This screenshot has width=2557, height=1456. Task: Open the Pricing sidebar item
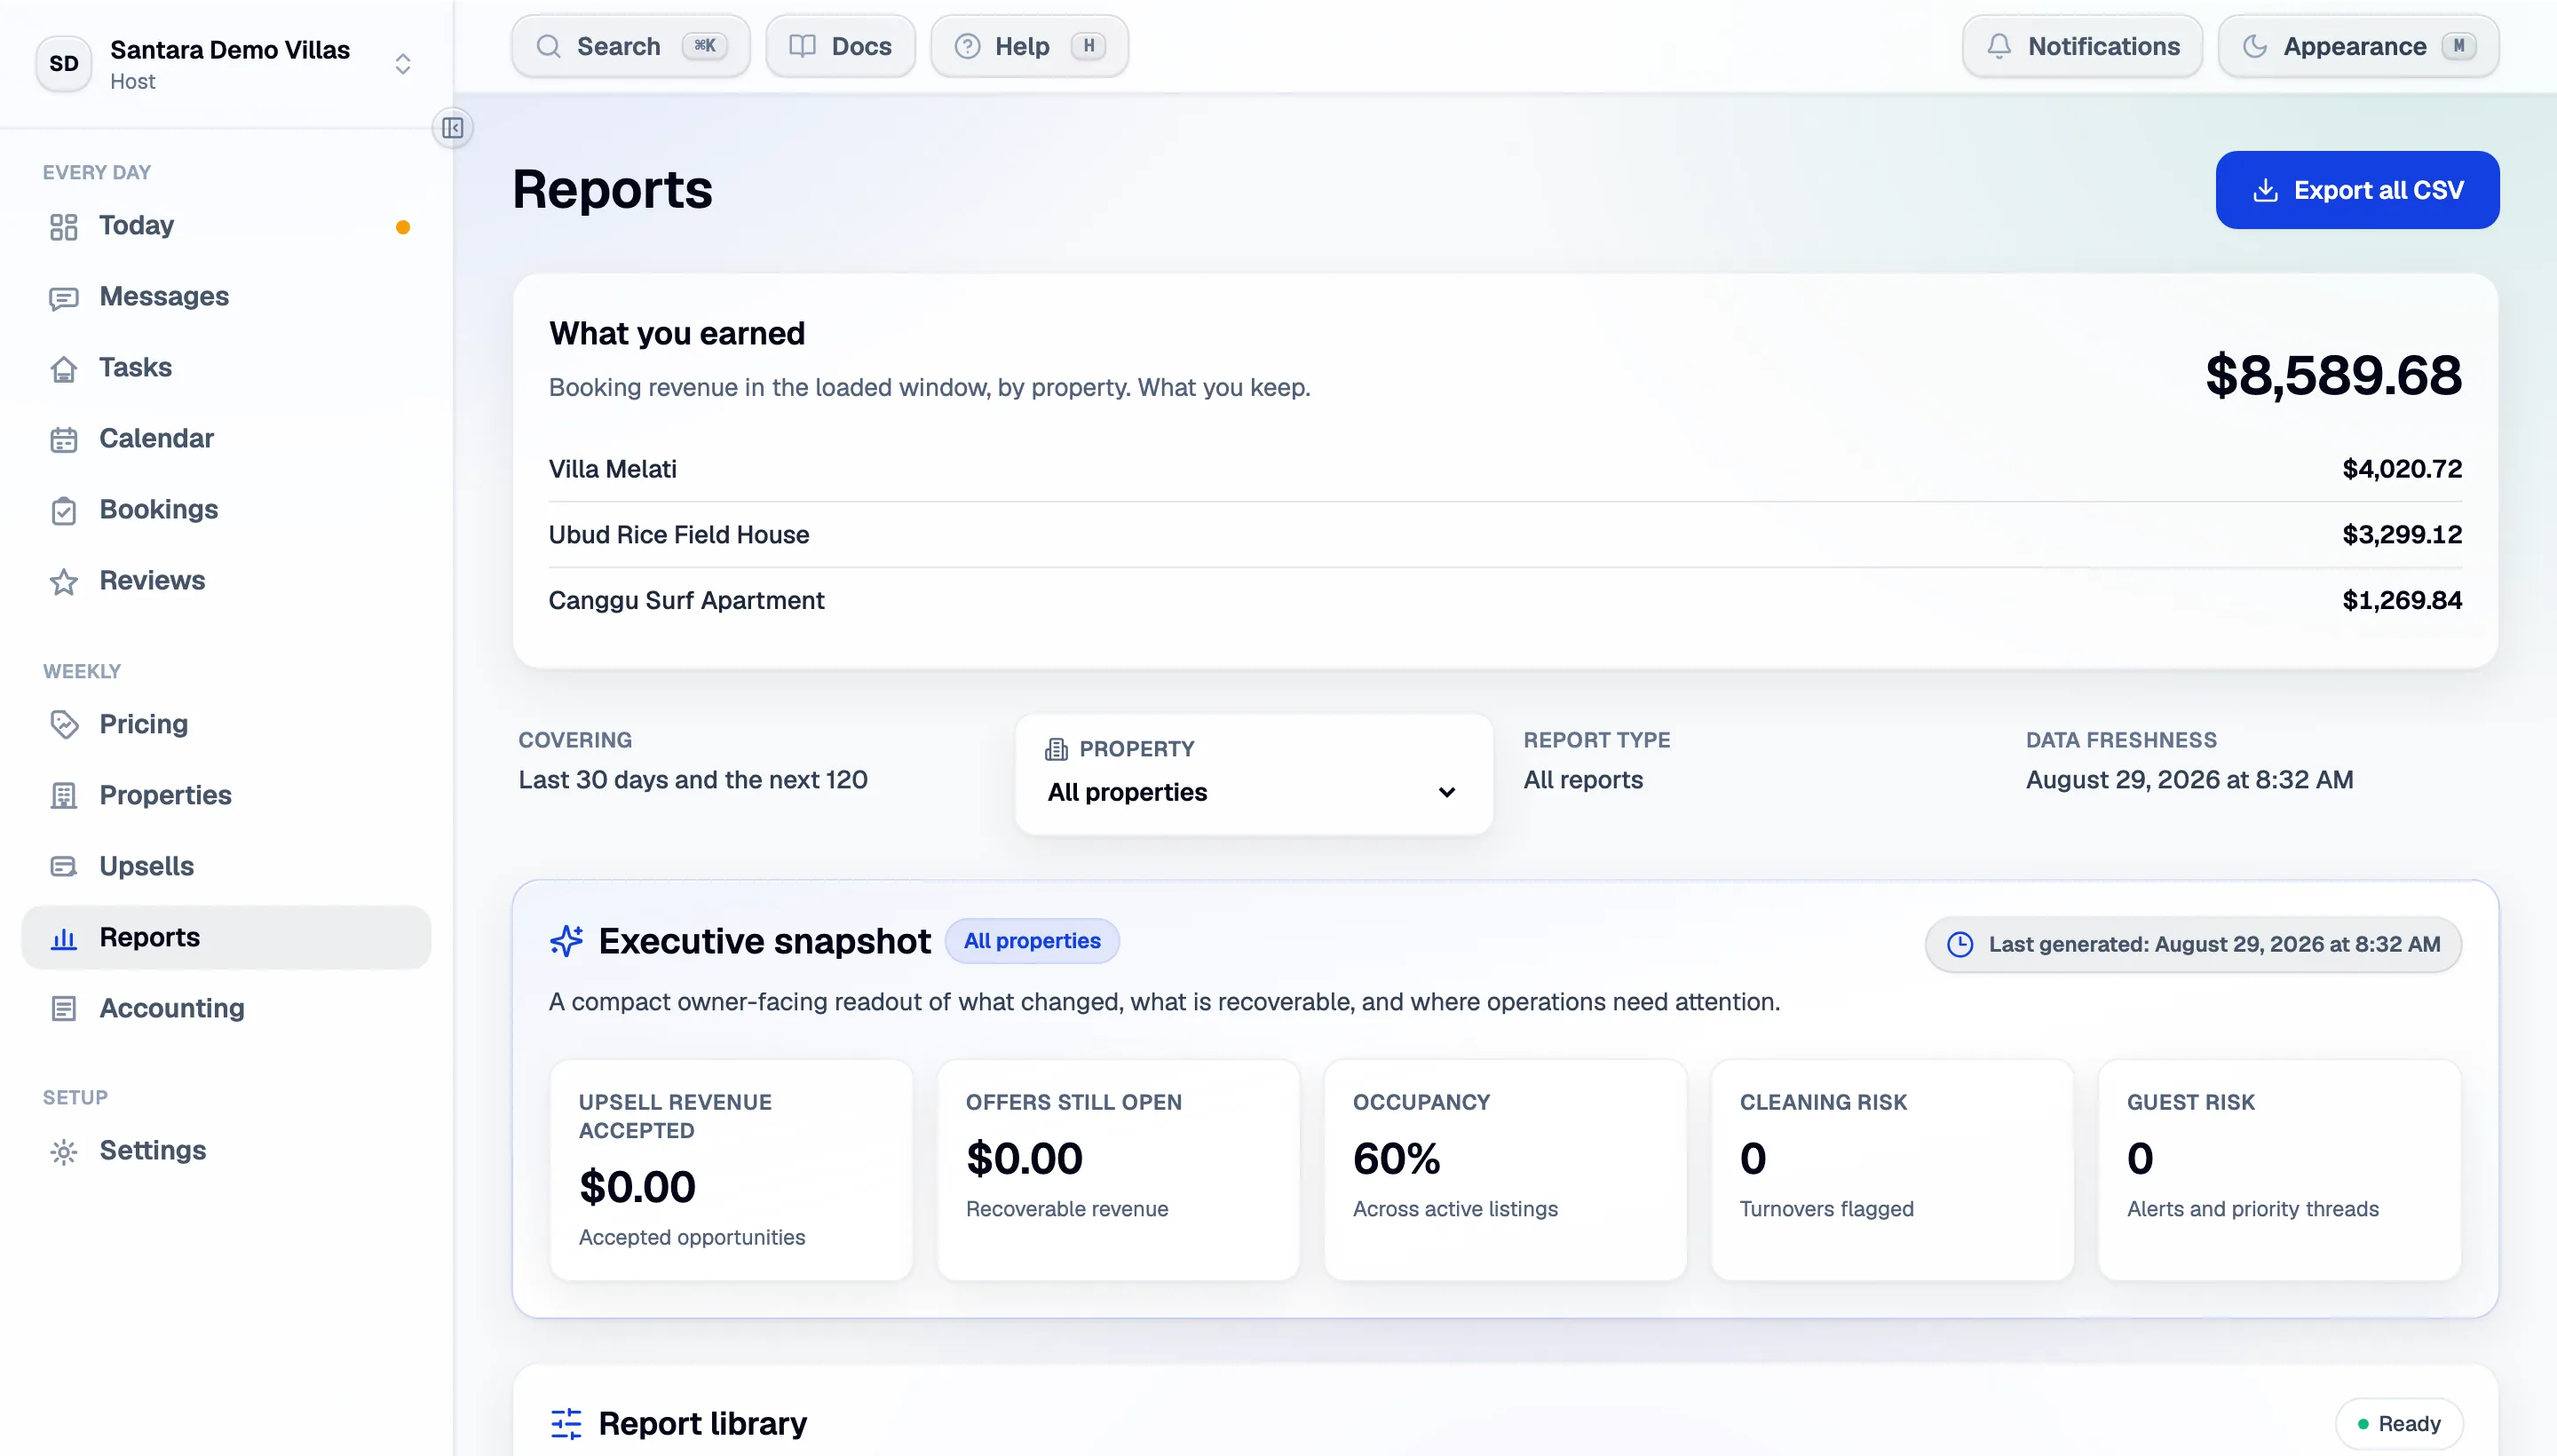[226, 724]
